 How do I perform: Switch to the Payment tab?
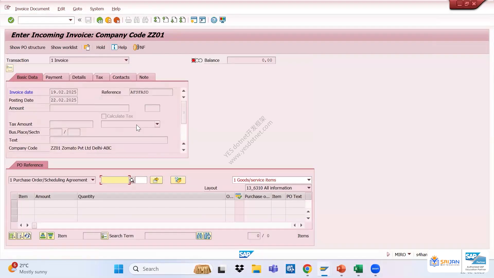pos(54,77)
